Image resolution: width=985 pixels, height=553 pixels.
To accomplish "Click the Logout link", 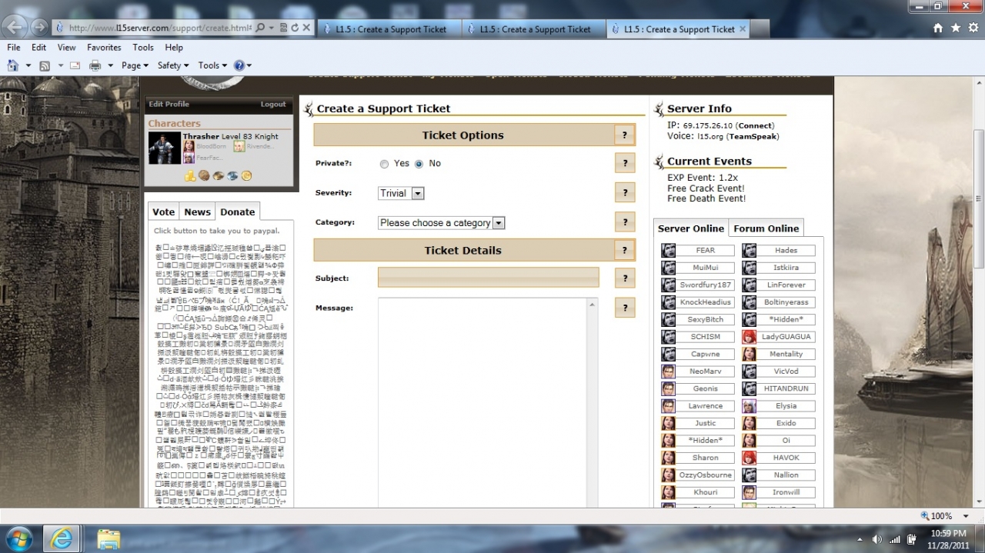I will (x=273, y=105).
